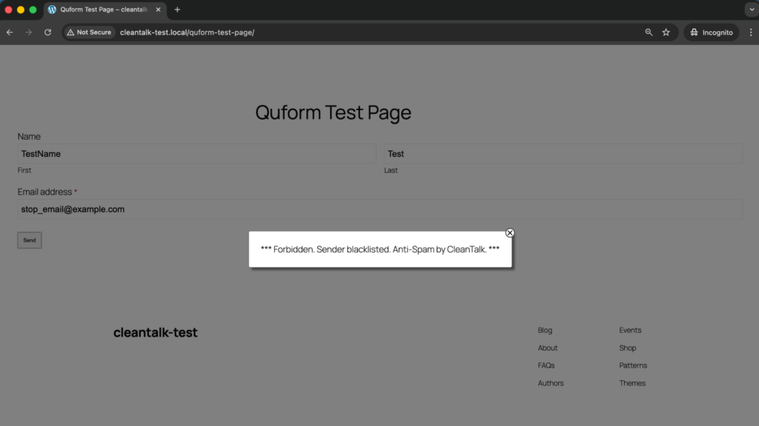Click the address bar URL text
This screenshot has height=426, width=759.
click(187, 33)
